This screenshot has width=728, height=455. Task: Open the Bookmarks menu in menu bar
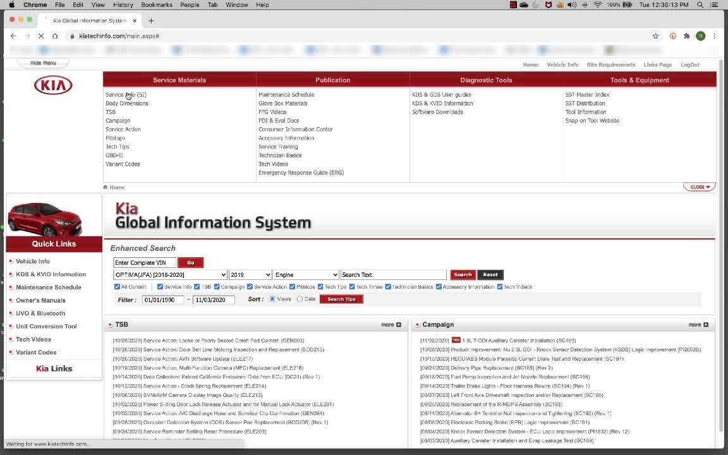coord(156,4)
